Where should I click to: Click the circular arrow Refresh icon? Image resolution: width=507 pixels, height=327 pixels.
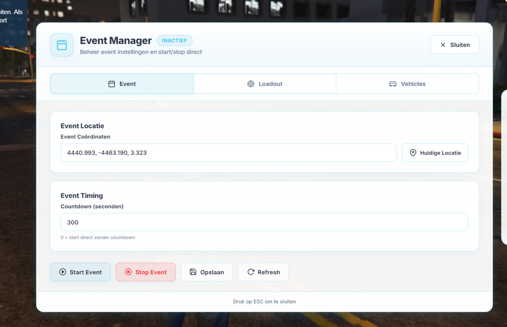click(251, 272)
